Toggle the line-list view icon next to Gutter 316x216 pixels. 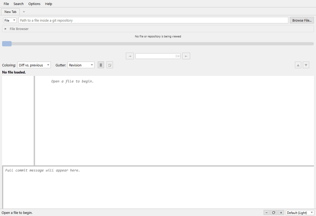pyautogui.click(x=101, y=65)
